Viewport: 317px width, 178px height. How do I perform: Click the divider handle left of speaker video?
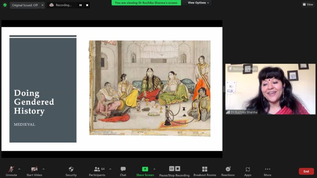[224, 89]
